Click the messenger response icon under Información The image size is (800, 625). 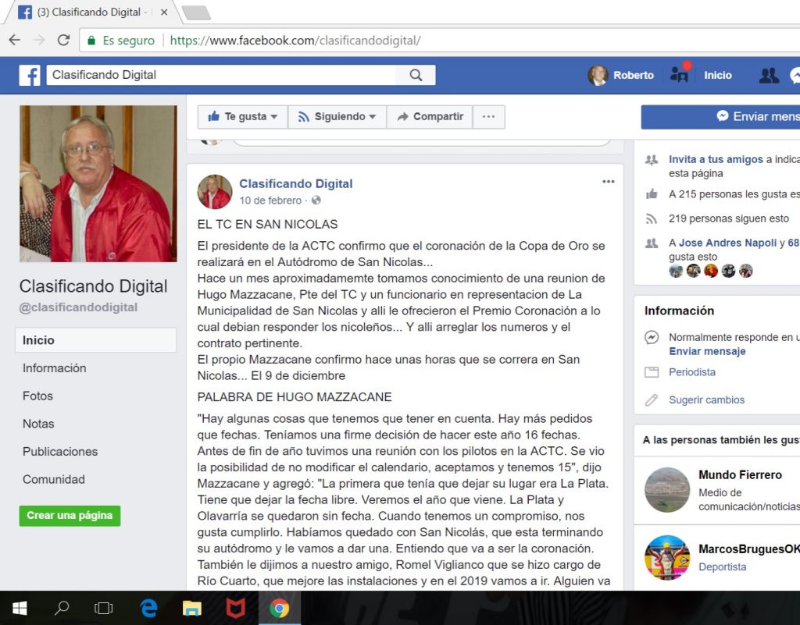tap(652, 337)
